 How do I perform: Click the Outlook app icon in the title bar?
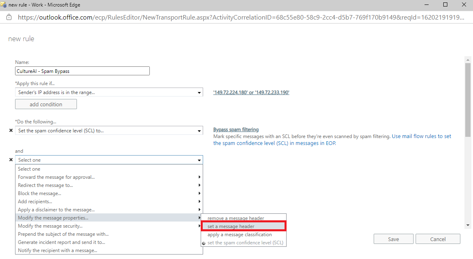[x=4, y=4]
